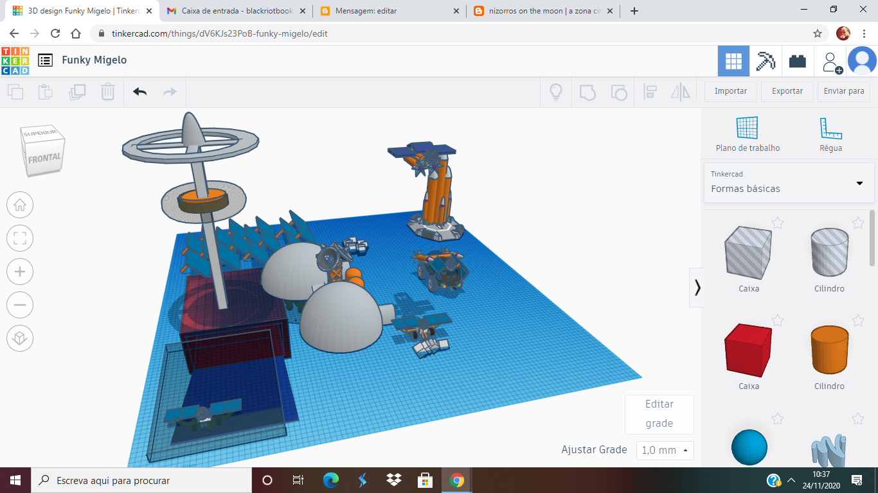
Task: Open Dropbox from taskbar
Action: point(394,480)
